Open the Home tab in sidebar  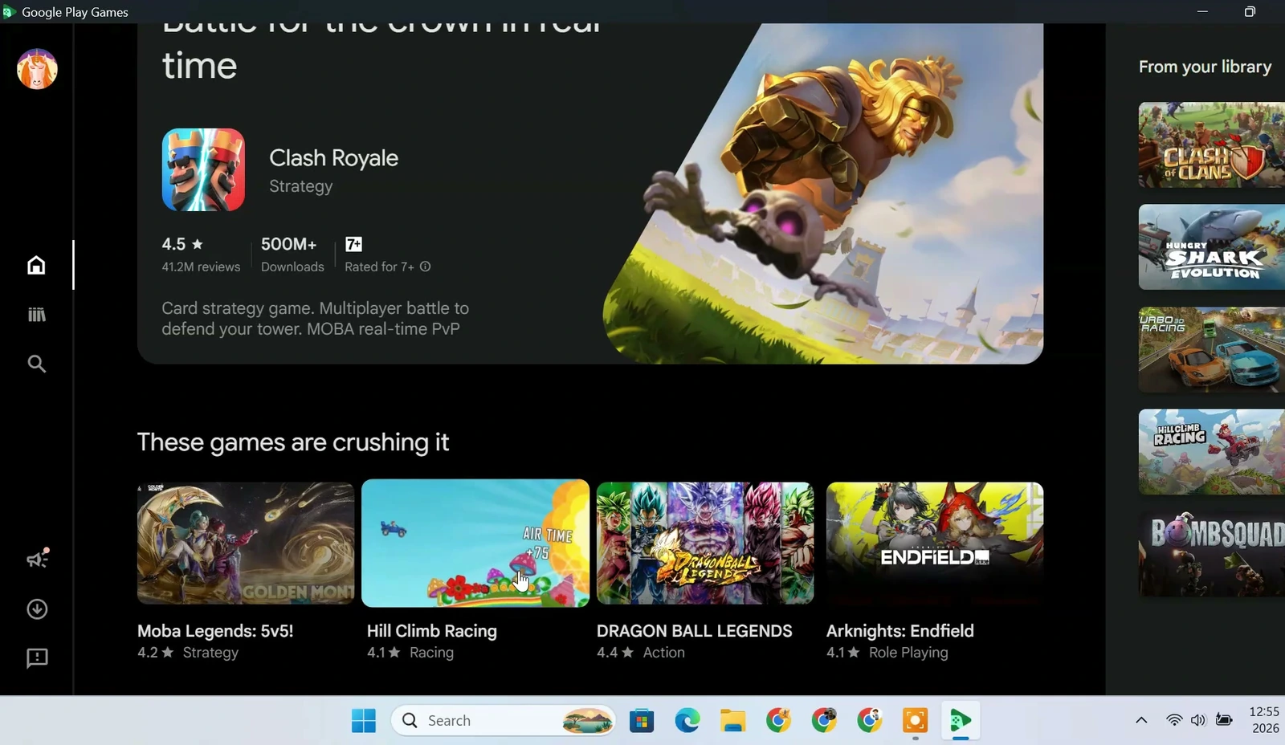36,265
